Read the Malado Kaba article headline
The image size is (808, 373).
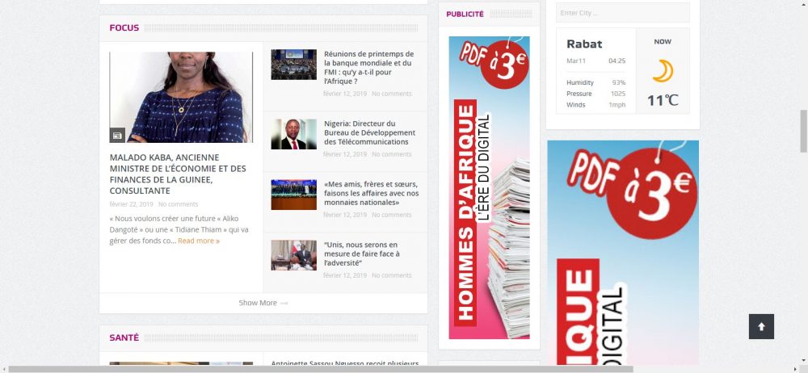(x=178, y=174)
